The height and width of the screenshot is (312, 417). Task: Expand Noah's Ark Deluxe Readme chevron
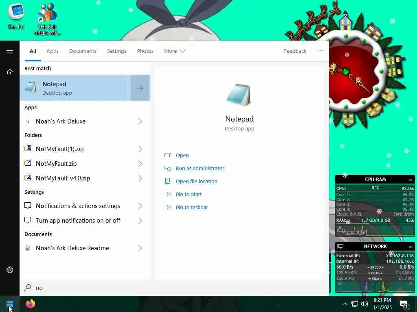140,248
